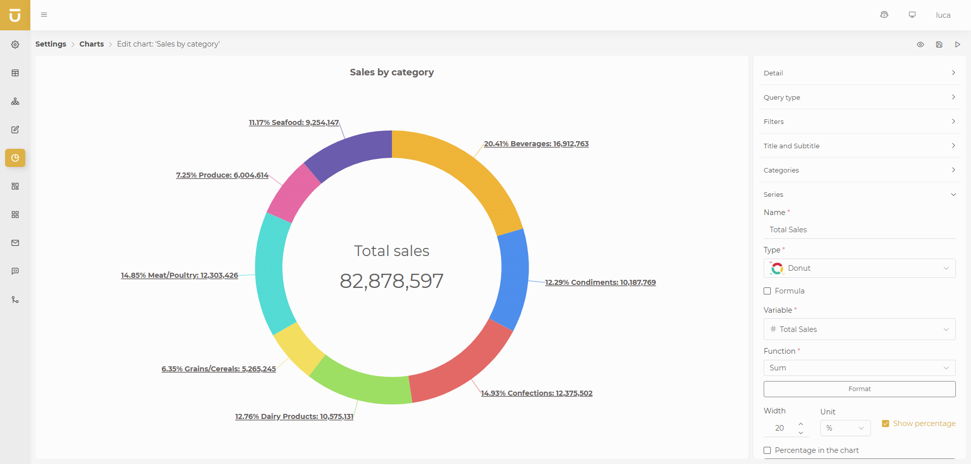Open the mail envelope sidebar icon
Viewport: 971px width, 464px height.
coord(15,243)
